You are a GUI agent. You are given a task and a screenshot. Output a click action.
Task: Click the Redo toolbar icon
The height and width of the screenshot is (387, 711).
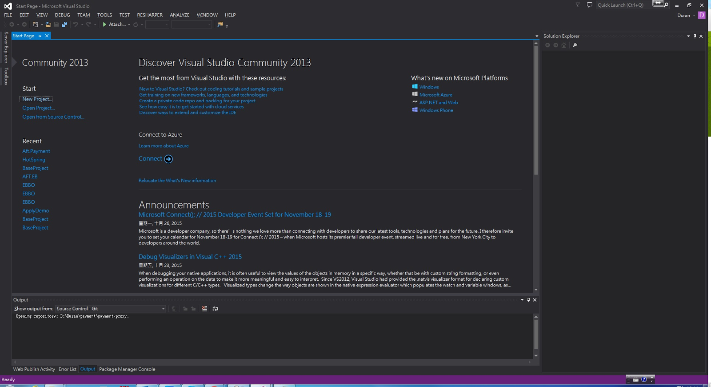pyautogui.click(x=88, y=24)
